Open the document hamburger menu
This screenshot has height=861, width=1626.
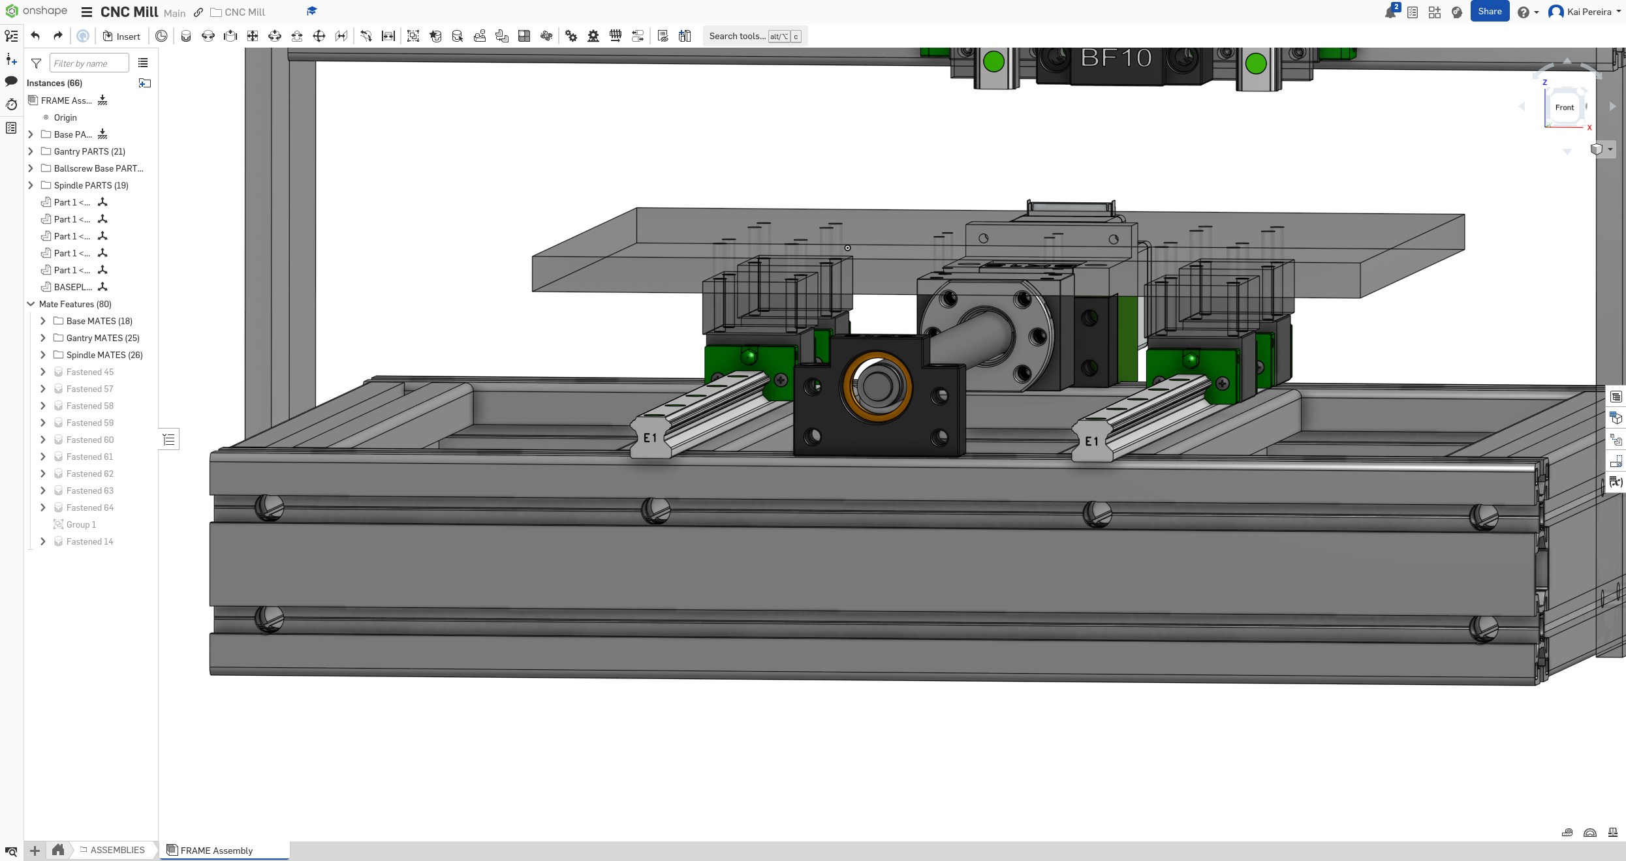[87, 11]
